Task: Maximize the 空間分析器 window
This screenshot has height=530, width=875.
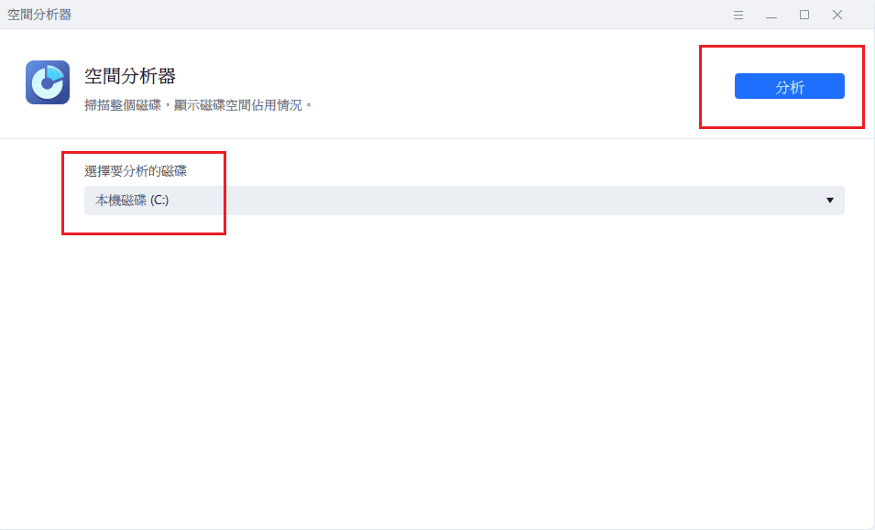Action: 804,15
